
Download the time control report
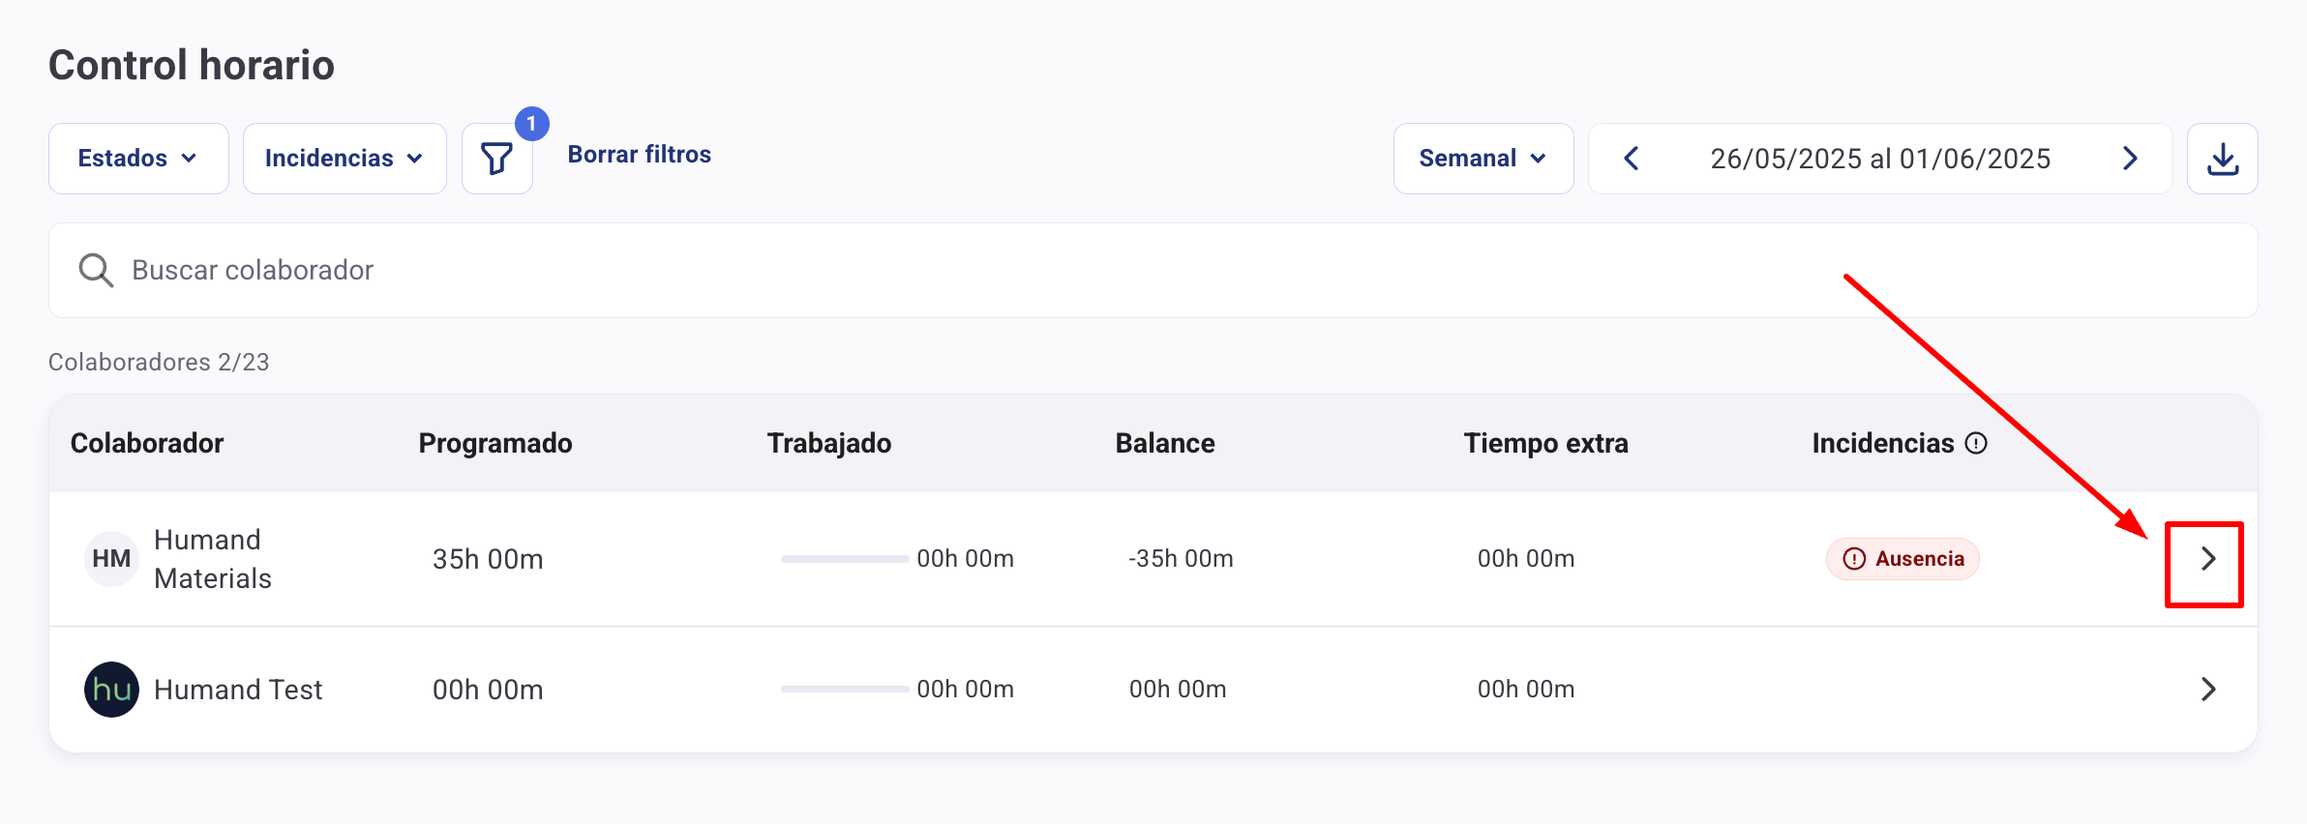click(x=2223, y=159)
